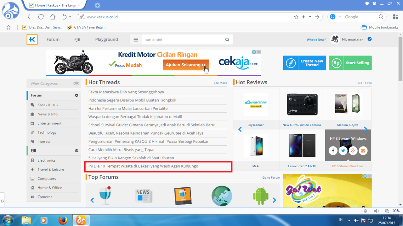Viewport: 403px width, 226px height.
Task: Click the go arrow in address bar
Action: coord(317,17)
